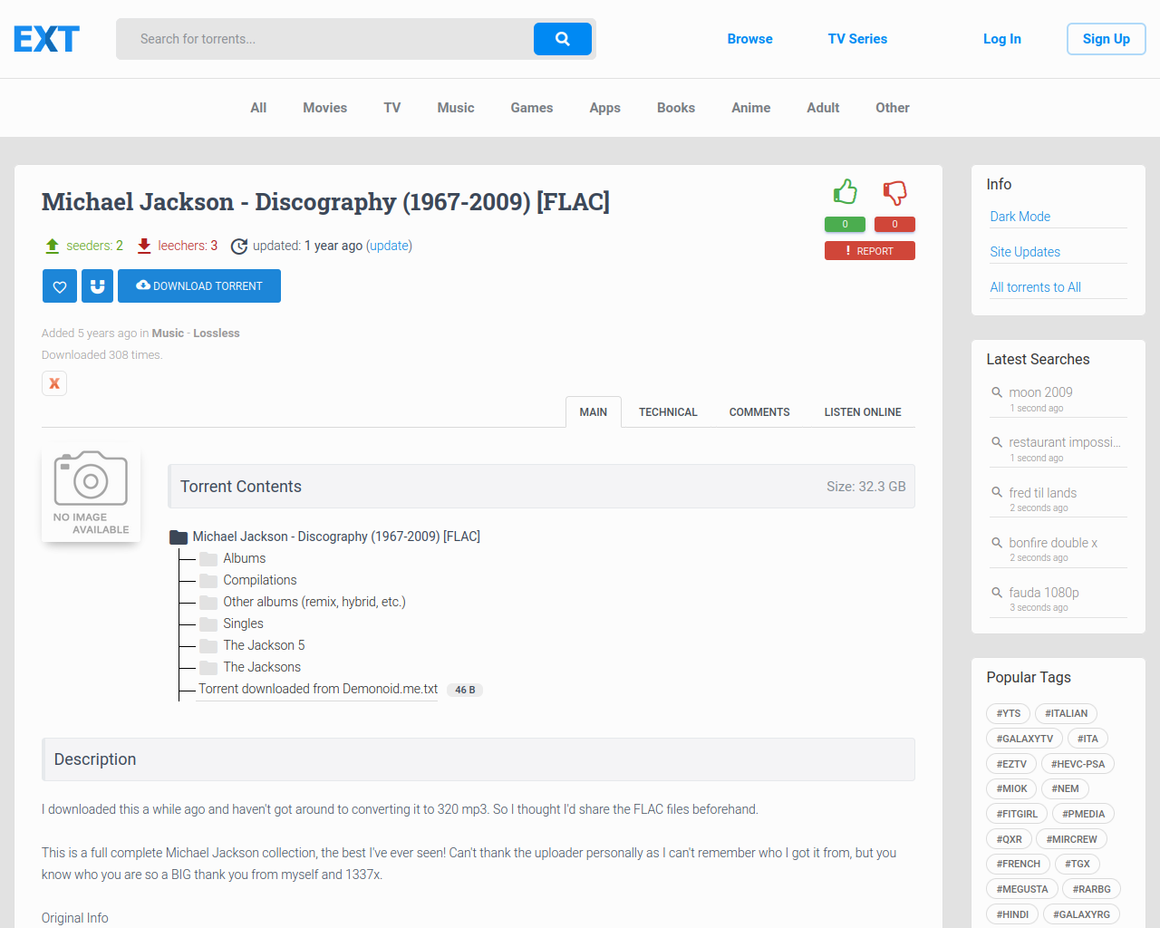Viewport: 1160px width, 928px height.
Task: Add torrent to favorites with heart icon
Action: coord(59,286)
